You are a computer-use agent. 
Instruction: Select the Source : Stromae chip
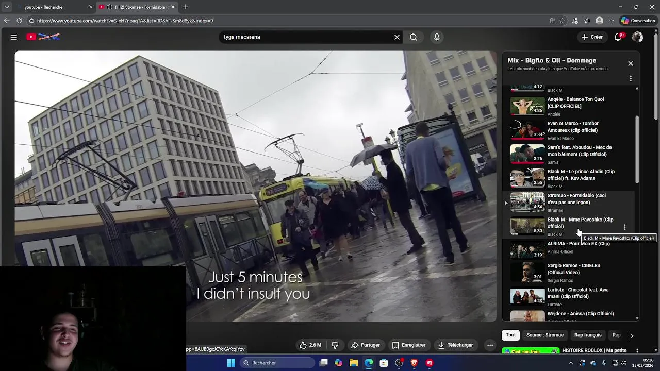545,335
